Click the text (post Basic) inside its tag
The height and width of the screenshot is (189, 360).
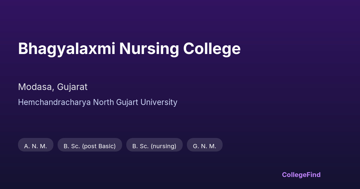pyautogui.click(x=99, y=146)
